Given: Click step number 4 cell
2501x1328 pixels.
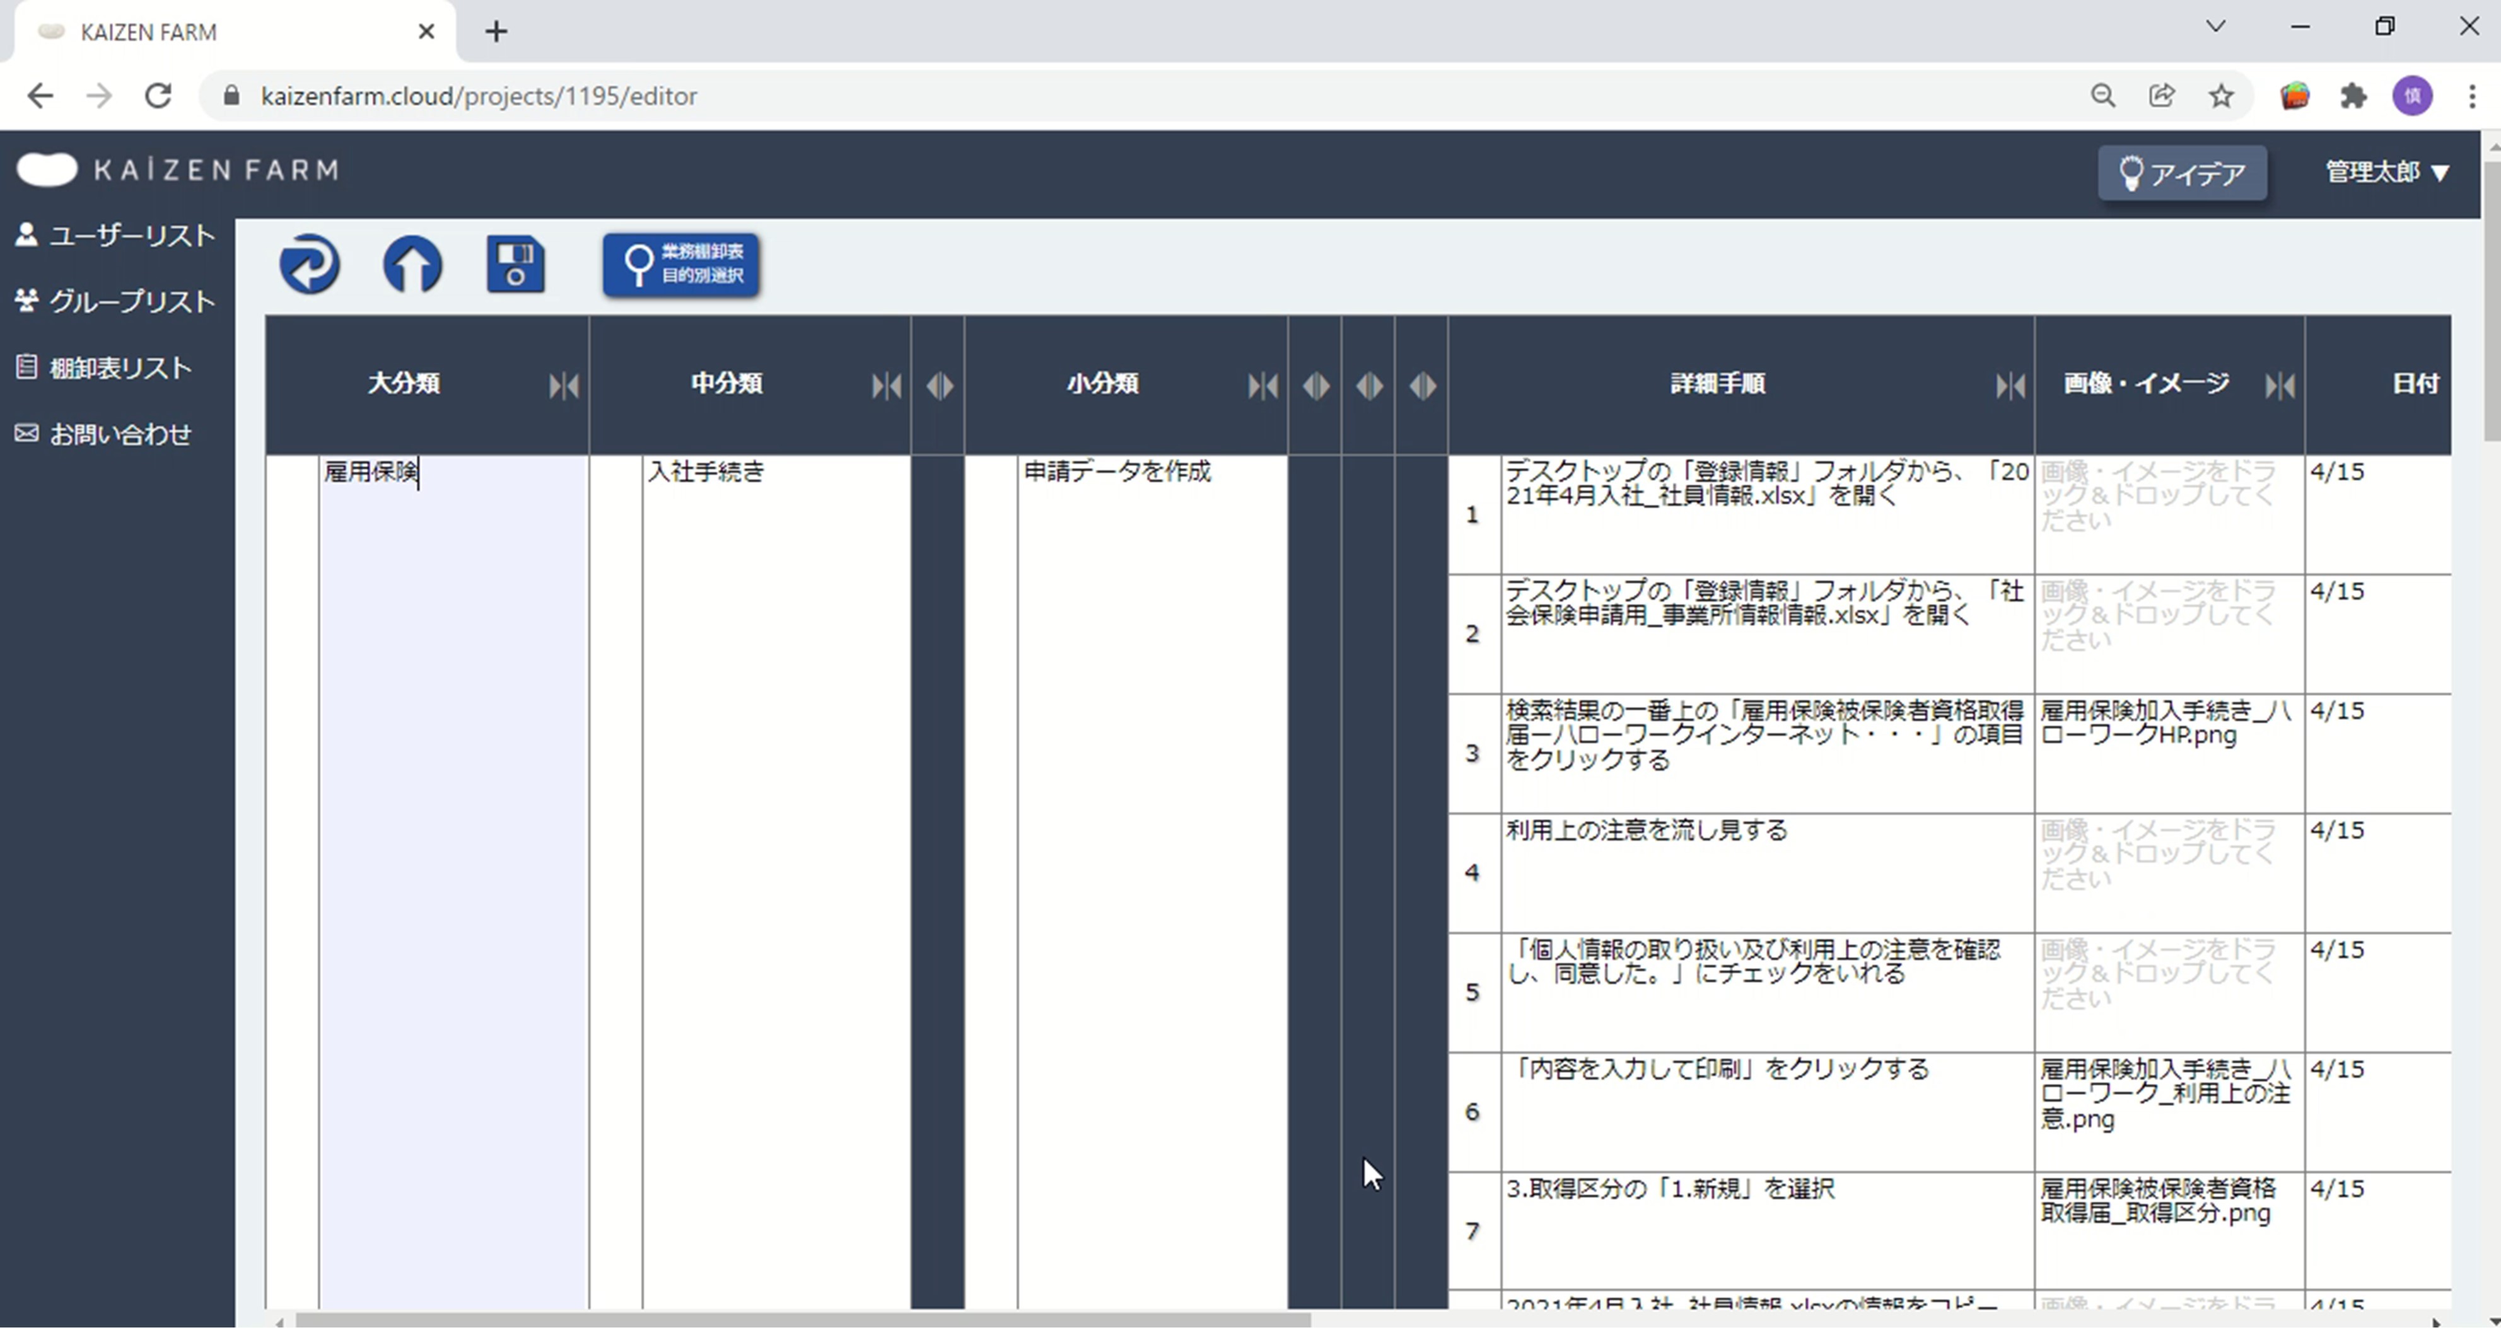Looking at the screenshot, I should tap(1474, 872).
